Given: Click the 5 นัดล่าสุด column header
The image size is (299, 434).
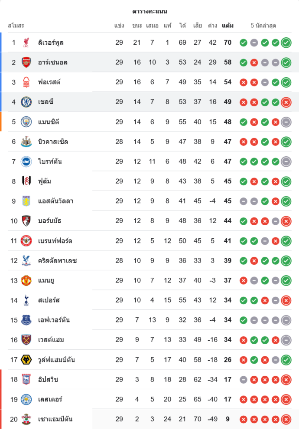Looking at the screenshot, I should pyautogui.click(x=263, y=26).
